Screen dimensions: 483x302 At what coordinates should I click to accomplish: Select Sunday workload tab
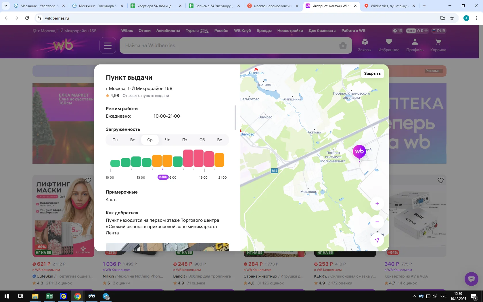point(220,140)
